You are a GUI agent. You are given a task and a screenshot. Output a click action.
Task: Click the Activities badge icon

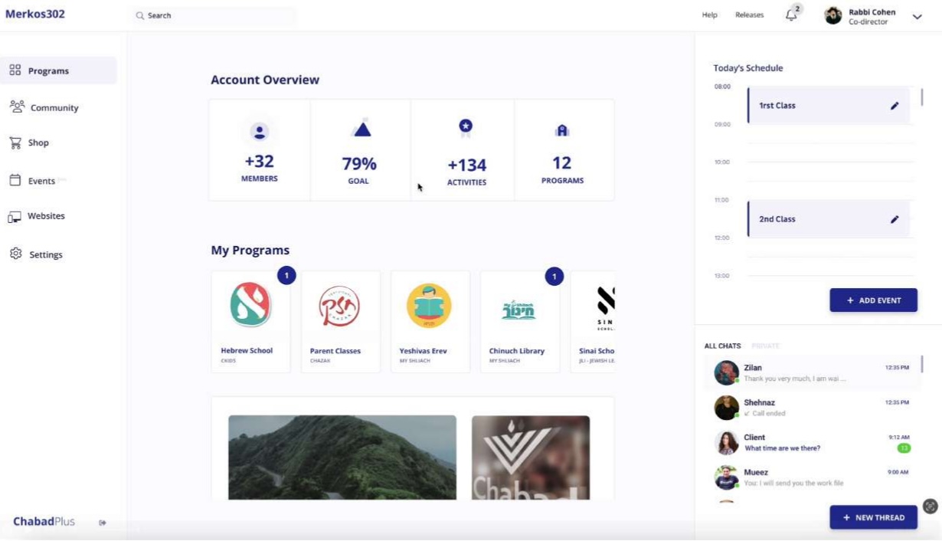[466, 127]
